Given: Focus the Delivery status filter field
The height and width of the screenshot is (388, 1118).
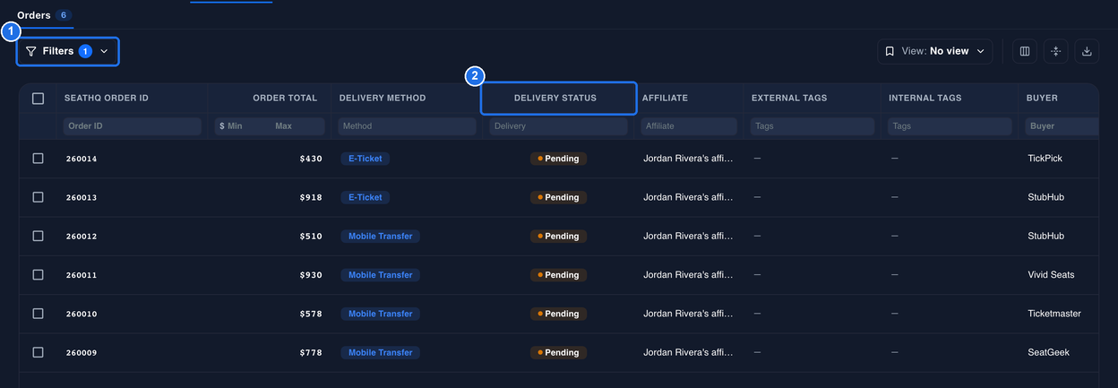Looking at the screenshot, I should [558, 126].
